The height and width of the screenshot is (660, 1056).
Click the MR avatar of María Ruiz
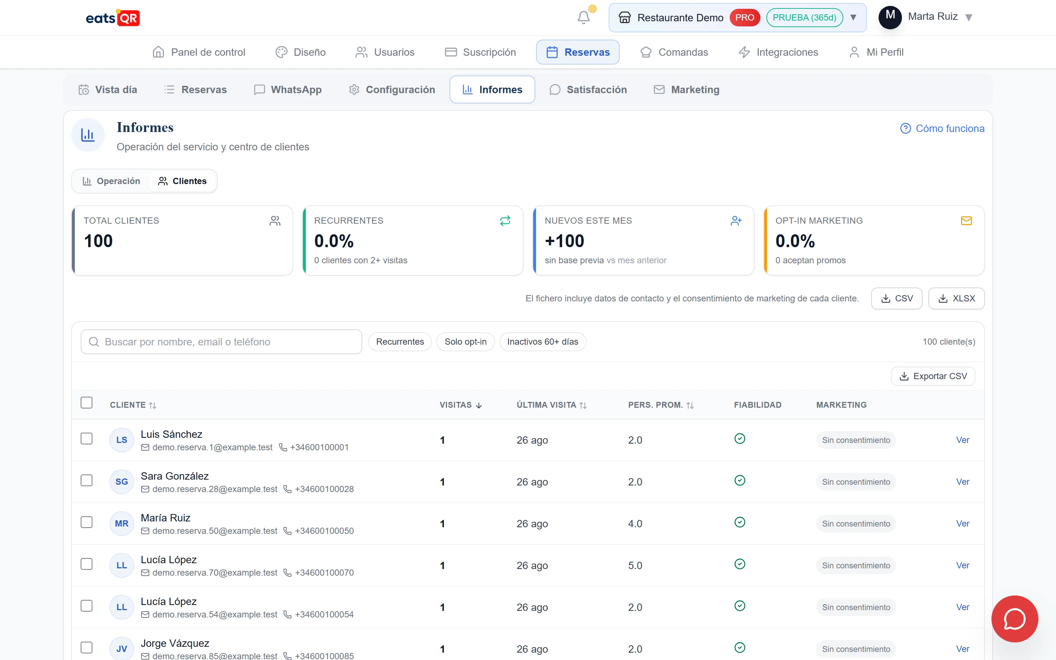click(122, 523)
